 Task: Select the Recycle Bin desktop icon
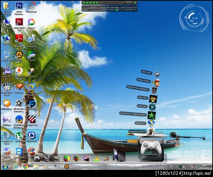(7, 56)
